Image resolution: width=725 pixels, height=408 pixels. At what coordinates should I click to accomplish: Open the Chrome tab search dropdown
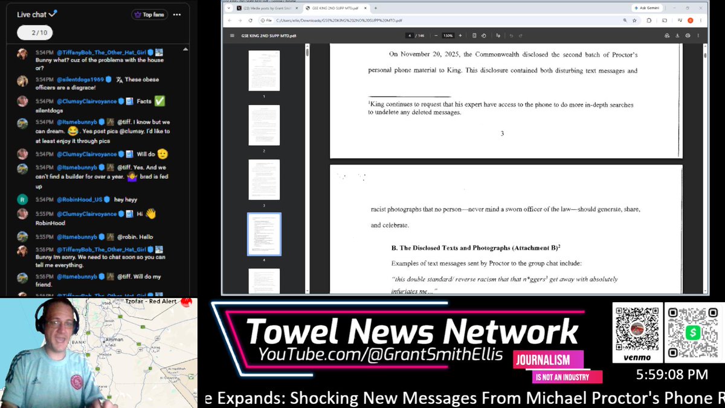[x=228, y=8]
